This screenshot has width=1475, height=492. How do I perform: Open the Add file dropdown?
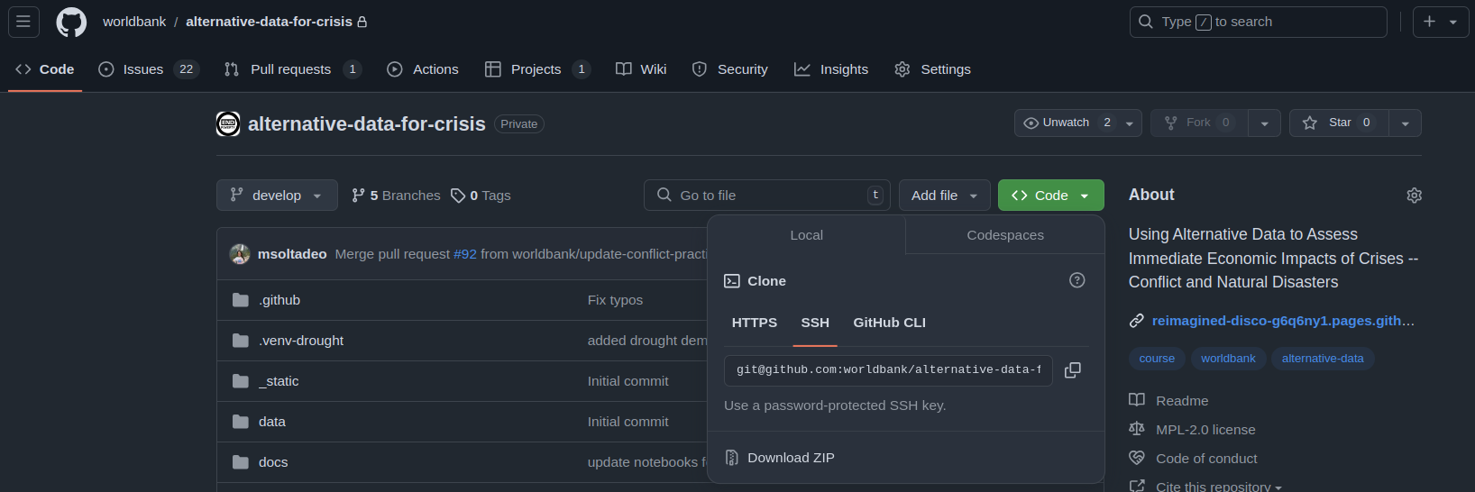[944, 196]
